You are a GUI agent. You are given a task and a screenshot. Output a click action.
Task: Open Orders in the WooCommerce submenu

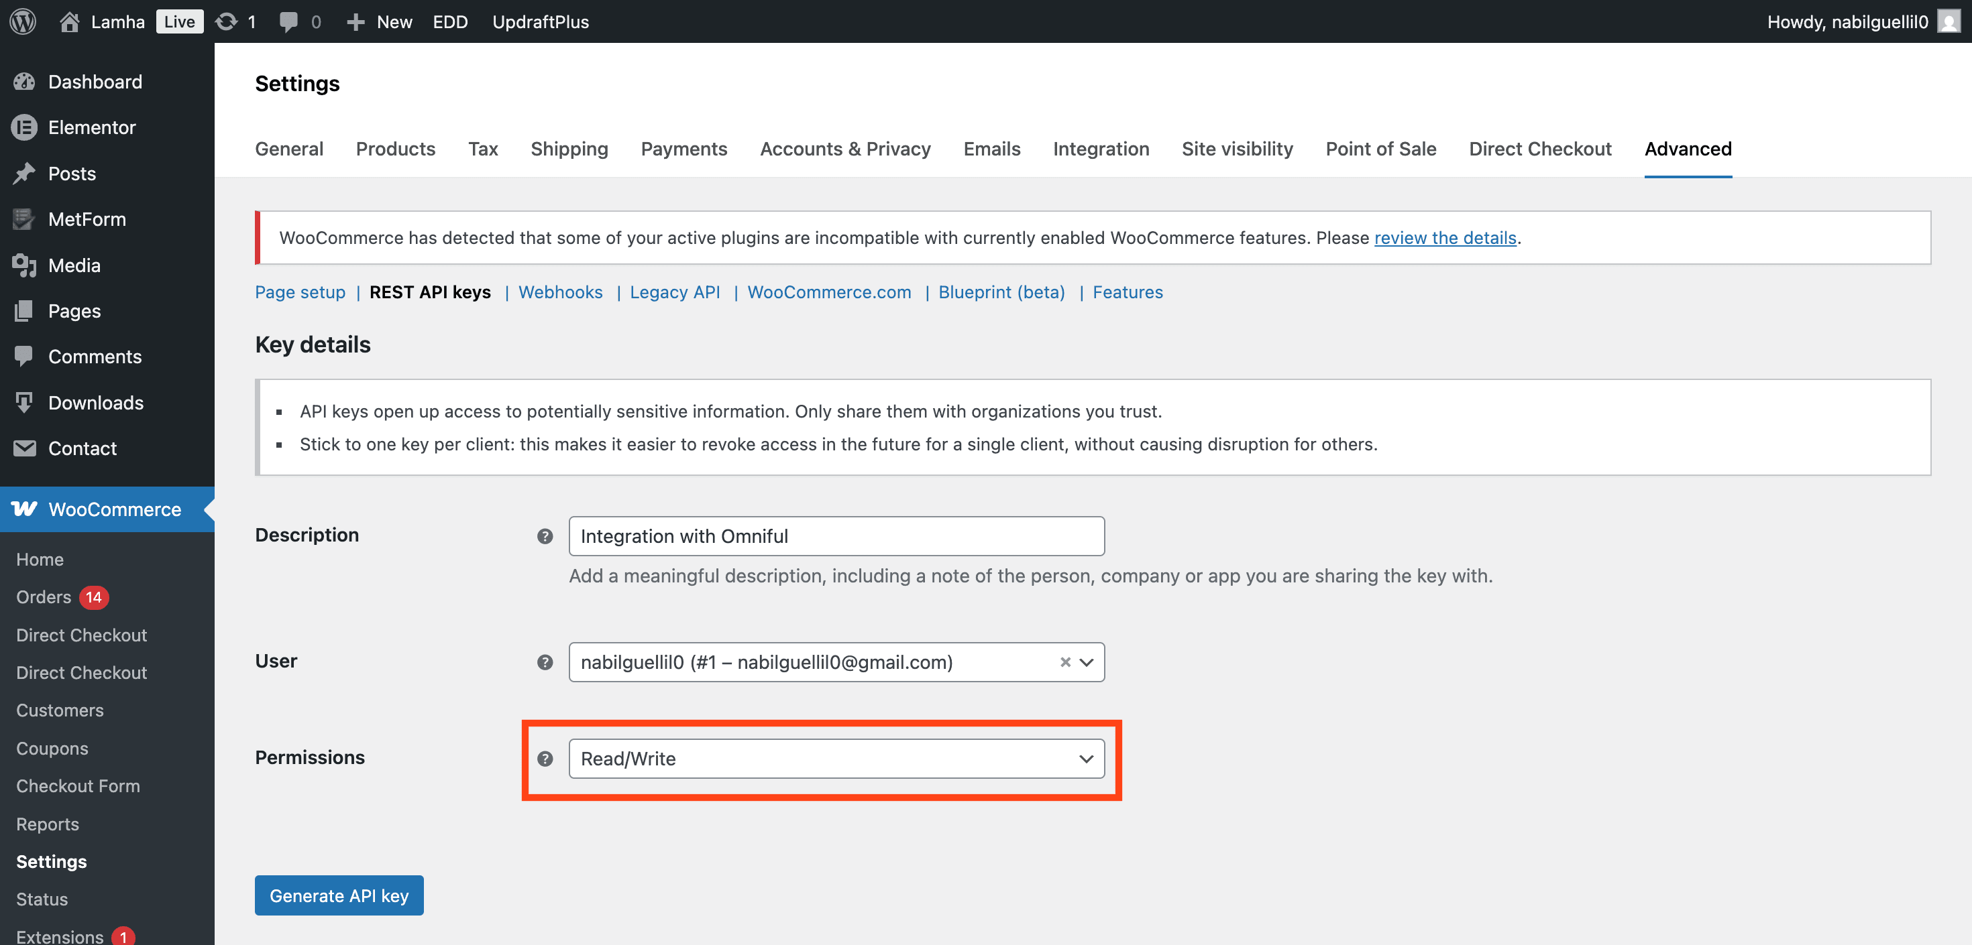(x=44, y=597)
